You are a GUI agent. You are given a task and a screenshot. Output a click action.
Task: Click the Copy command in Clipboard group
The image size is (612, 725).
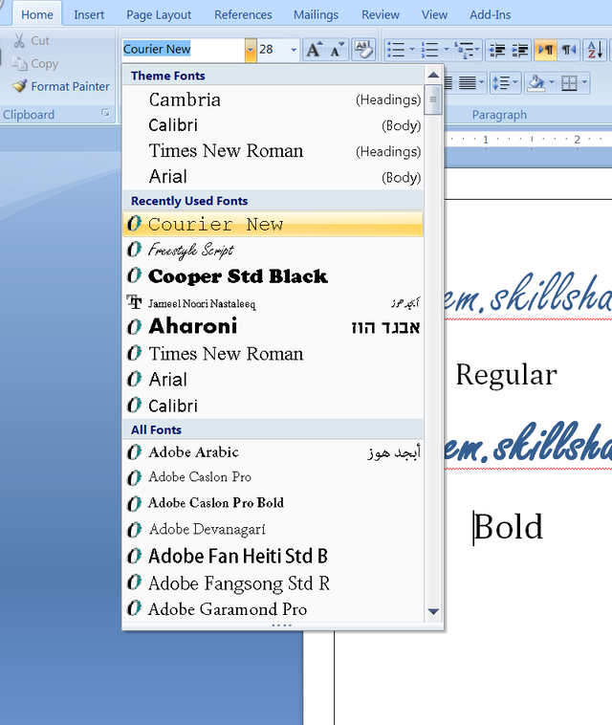point(35,63)
